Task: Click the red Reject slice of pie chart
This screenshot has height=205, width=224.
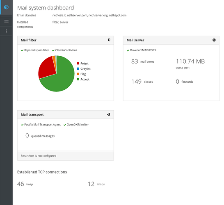Action: (x=46, y=68)
